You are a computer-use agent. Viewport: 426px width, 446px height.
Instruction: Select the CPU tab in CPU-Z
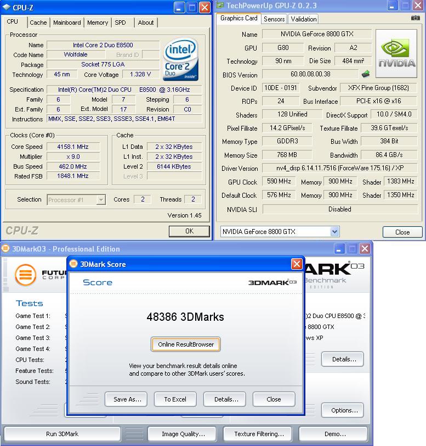click(x=13, y=21)
